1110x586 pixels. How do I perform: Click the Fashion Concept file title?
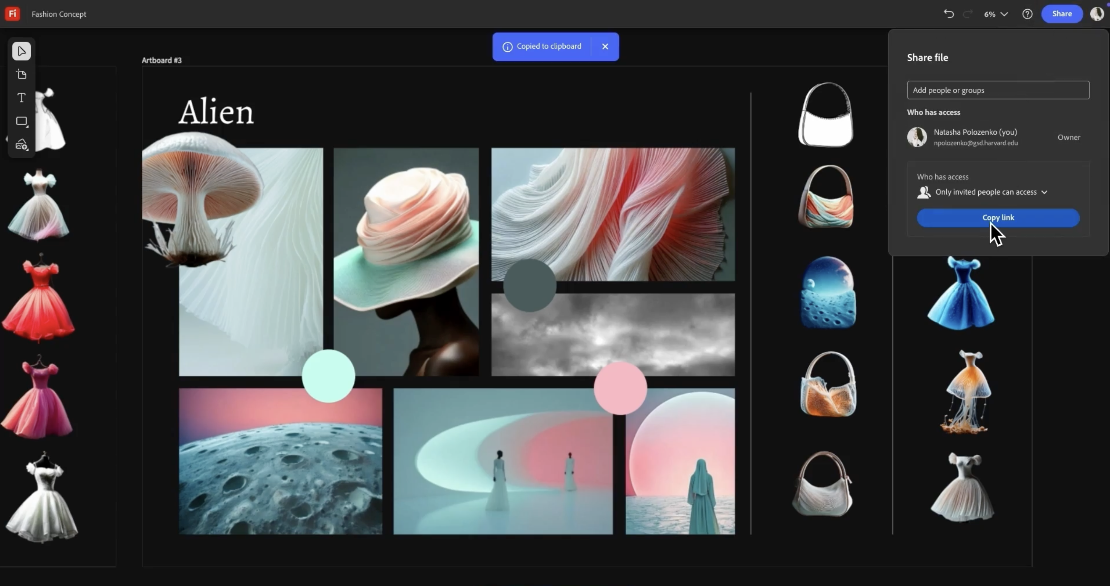pos(59,14)
